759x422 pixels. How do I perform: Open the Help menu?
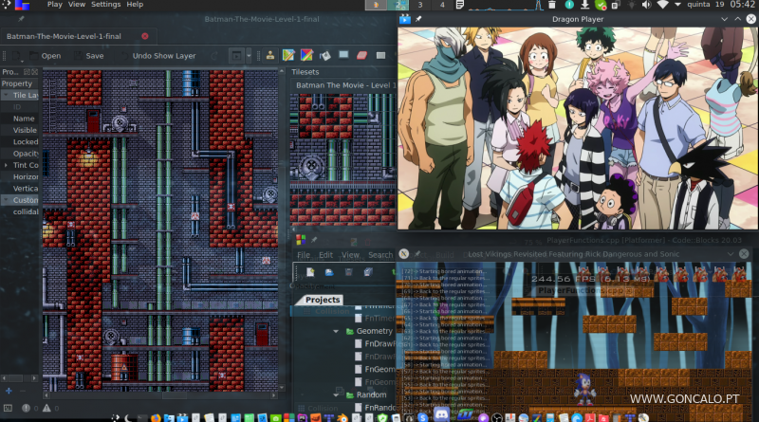pyautogui.click(x=135, y=5)
